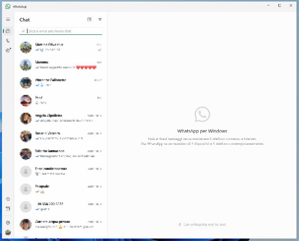Show starred messages via star icon
Image resolution: width=299 pixels, height=241 pixels.
click(x=8, y=199)
